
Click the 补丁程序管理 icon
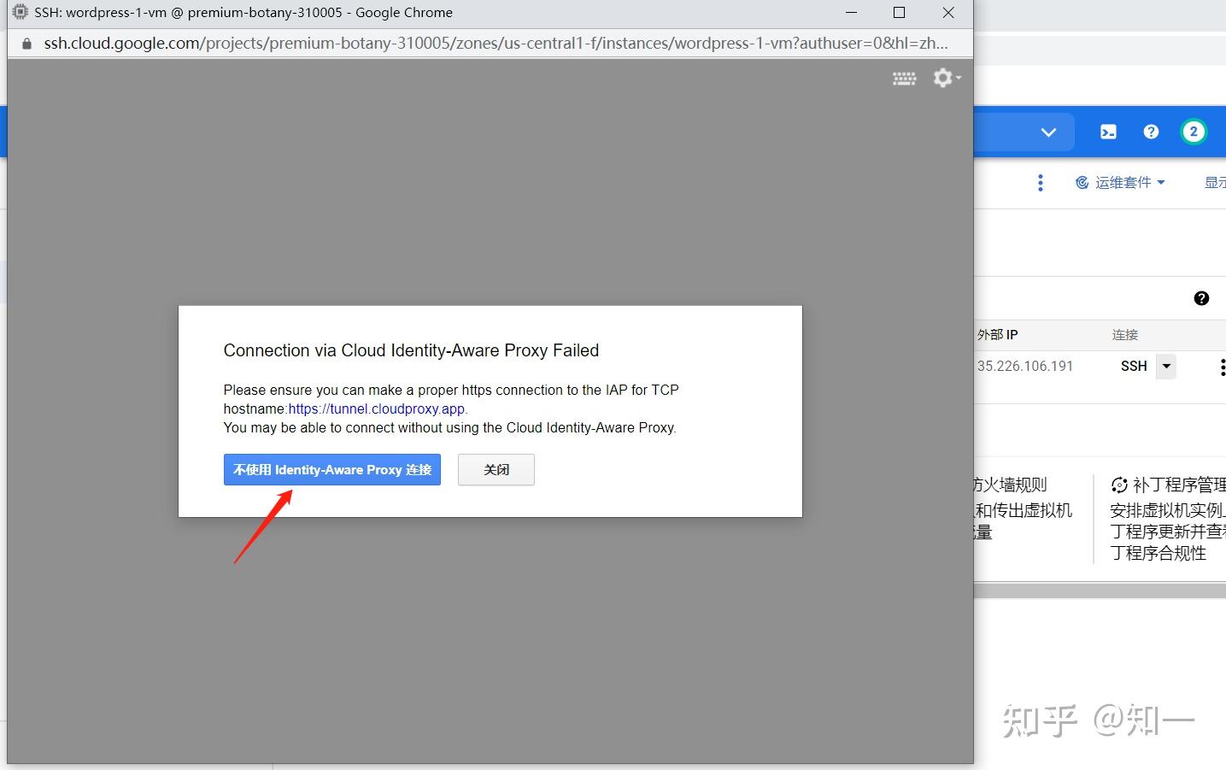1119,485
